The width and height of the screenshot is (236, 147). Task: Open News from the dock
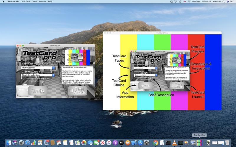[103, 143]
